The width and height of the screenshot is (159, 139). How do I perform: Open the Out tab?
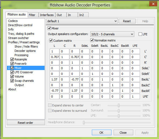click(61, 15)
